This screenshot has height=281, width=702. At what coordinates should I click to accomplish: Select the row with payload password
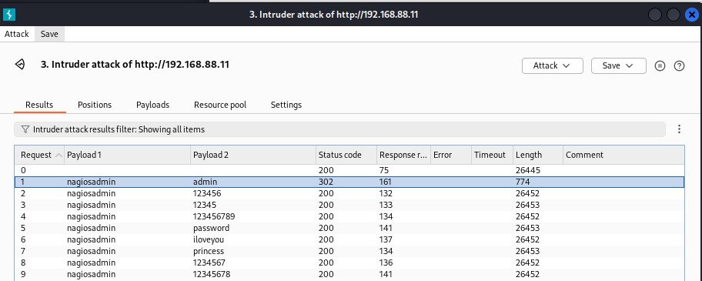pos(349,228)
